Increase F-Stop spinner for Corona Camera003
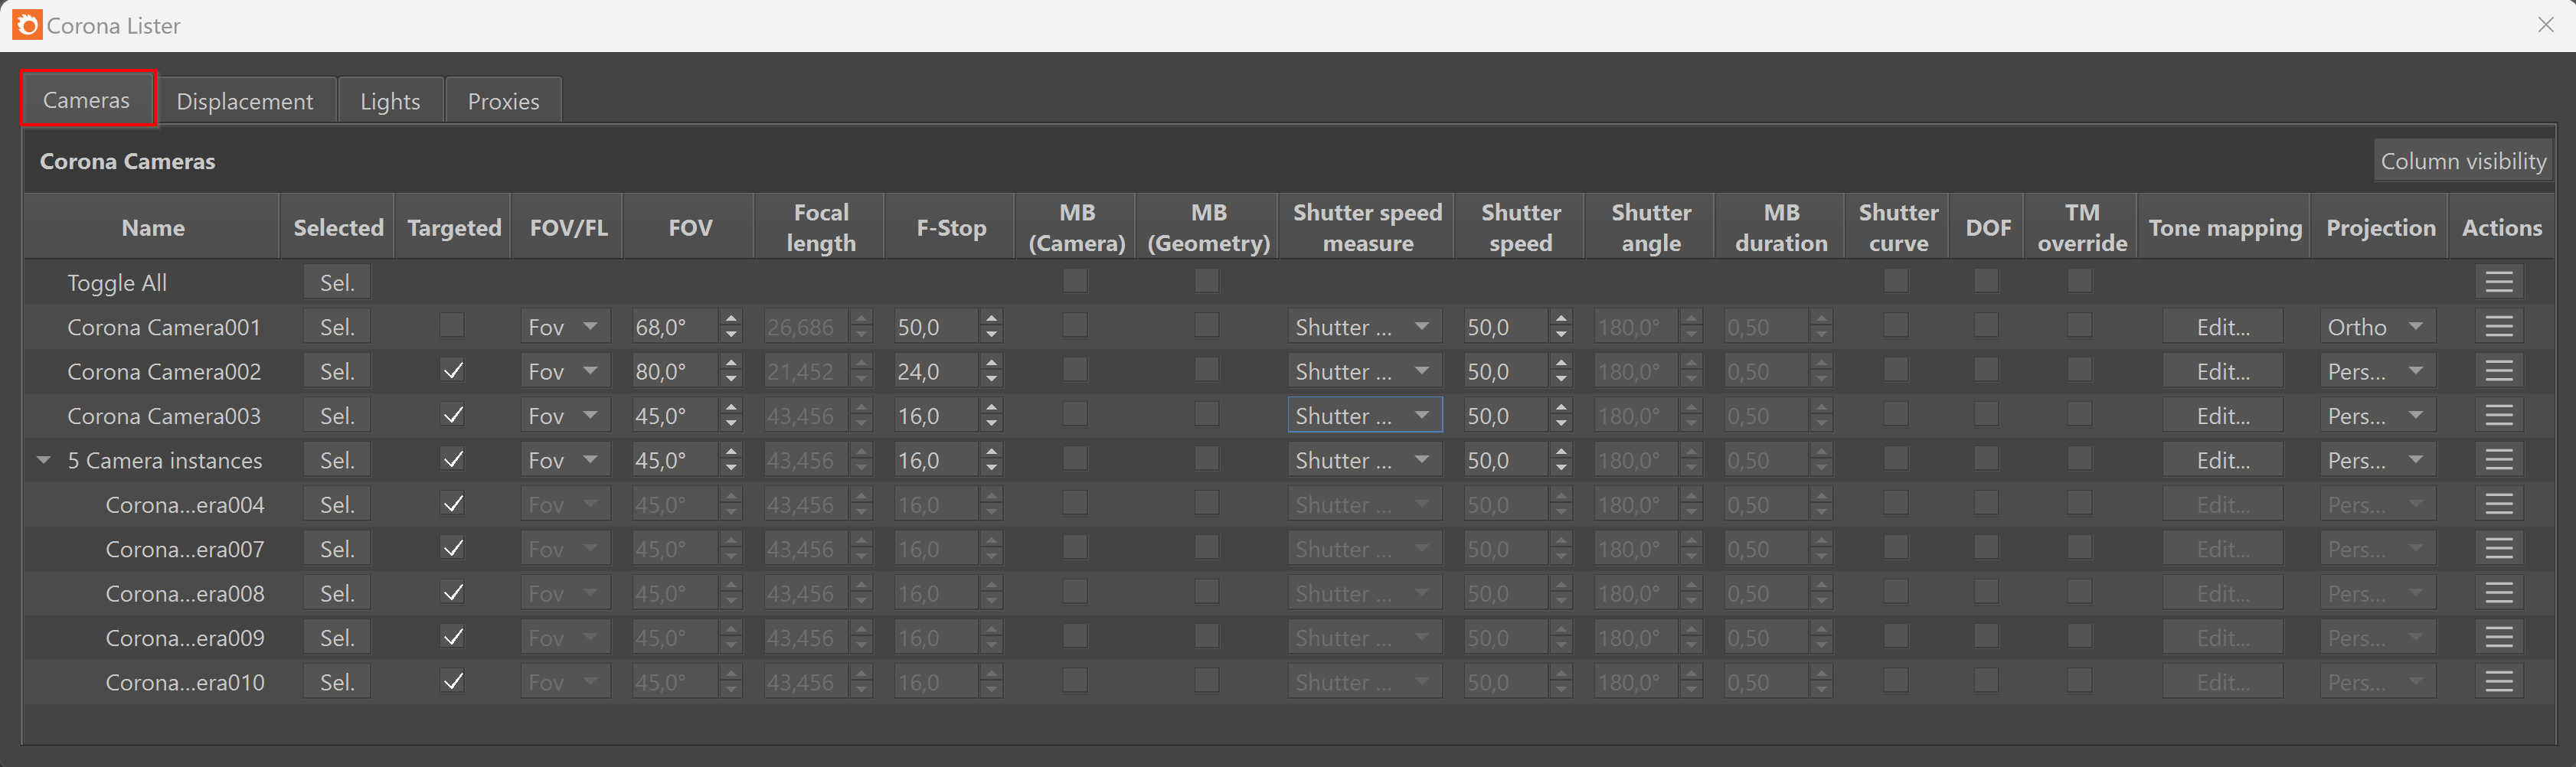 pos(991,408)
